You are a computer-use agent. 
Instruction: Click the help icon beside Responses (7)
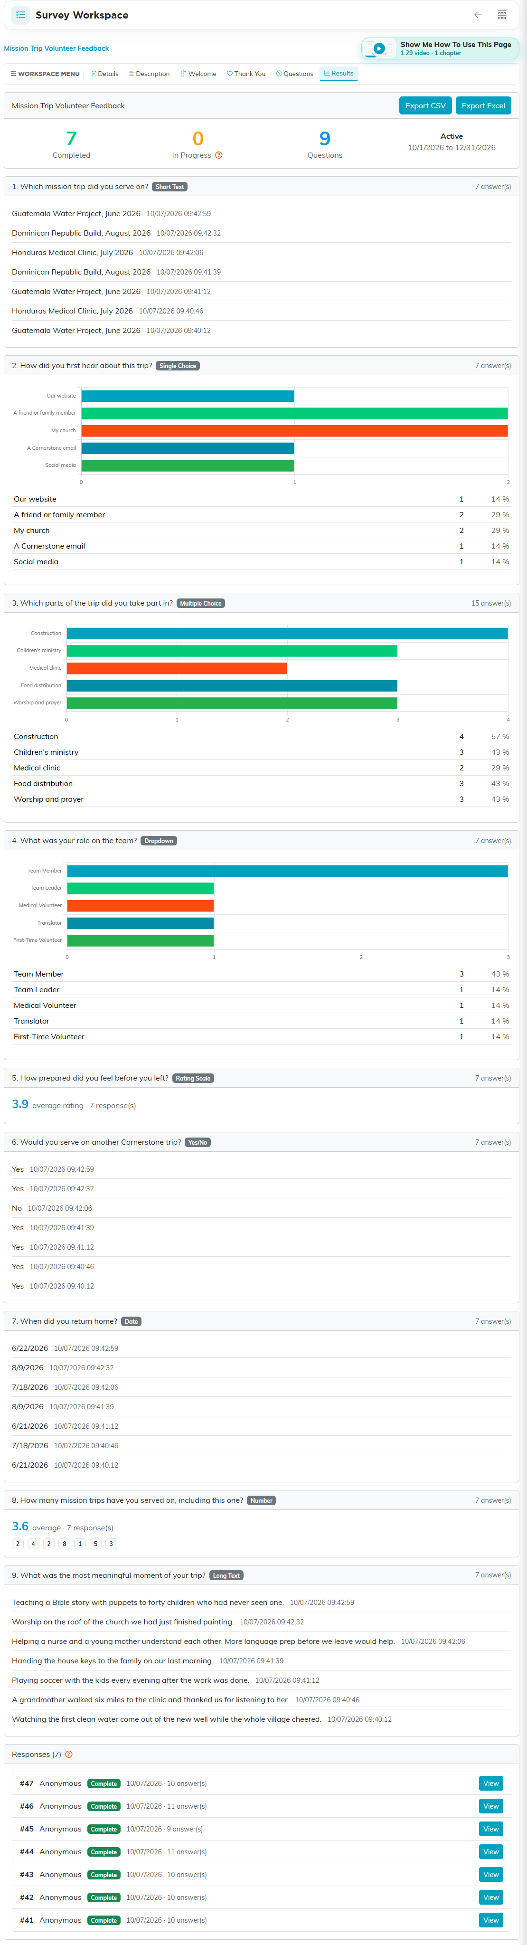tap(69, 1754)
